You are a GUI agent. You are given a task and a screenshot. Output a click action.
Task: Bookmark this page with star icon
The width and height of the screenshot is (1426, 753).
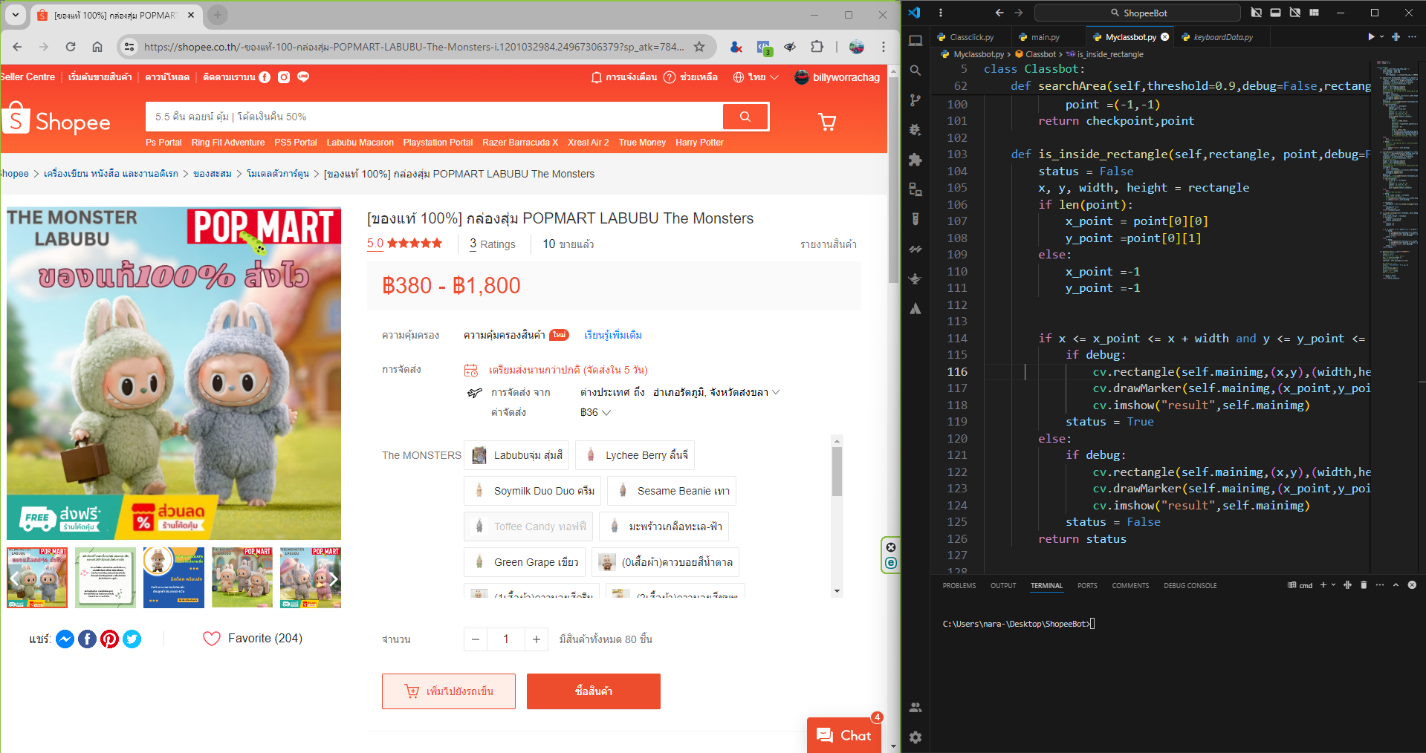(x=699, y=47)
